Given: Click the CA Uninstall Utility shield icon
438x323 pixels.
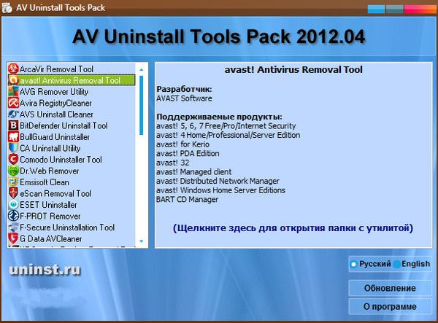Looking at the screenshot, I should click(x=13, y=148).
